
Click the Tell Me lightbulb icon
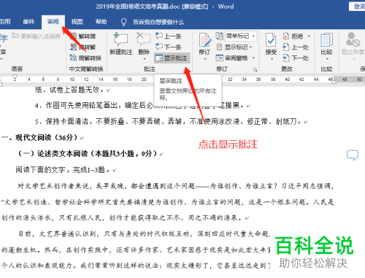pos(123,22)
